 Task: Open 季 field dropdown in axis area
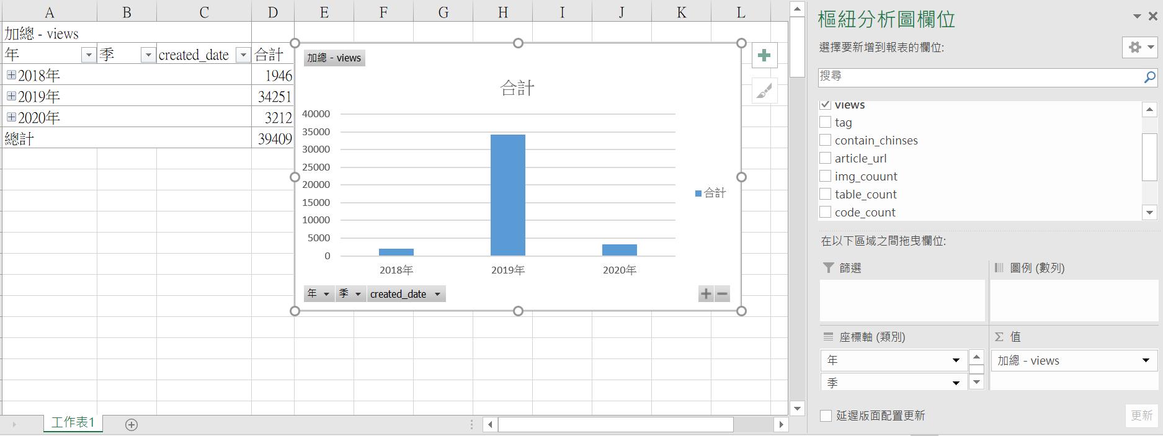click(956, 383)
